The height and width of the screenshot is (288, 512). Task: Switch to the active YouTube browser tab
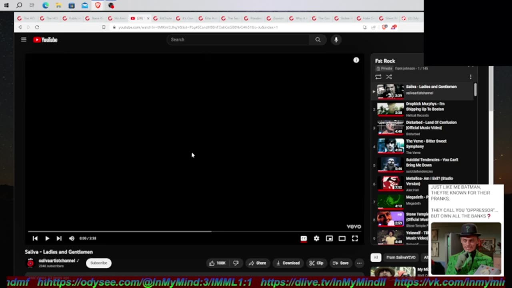pos(139,18)
